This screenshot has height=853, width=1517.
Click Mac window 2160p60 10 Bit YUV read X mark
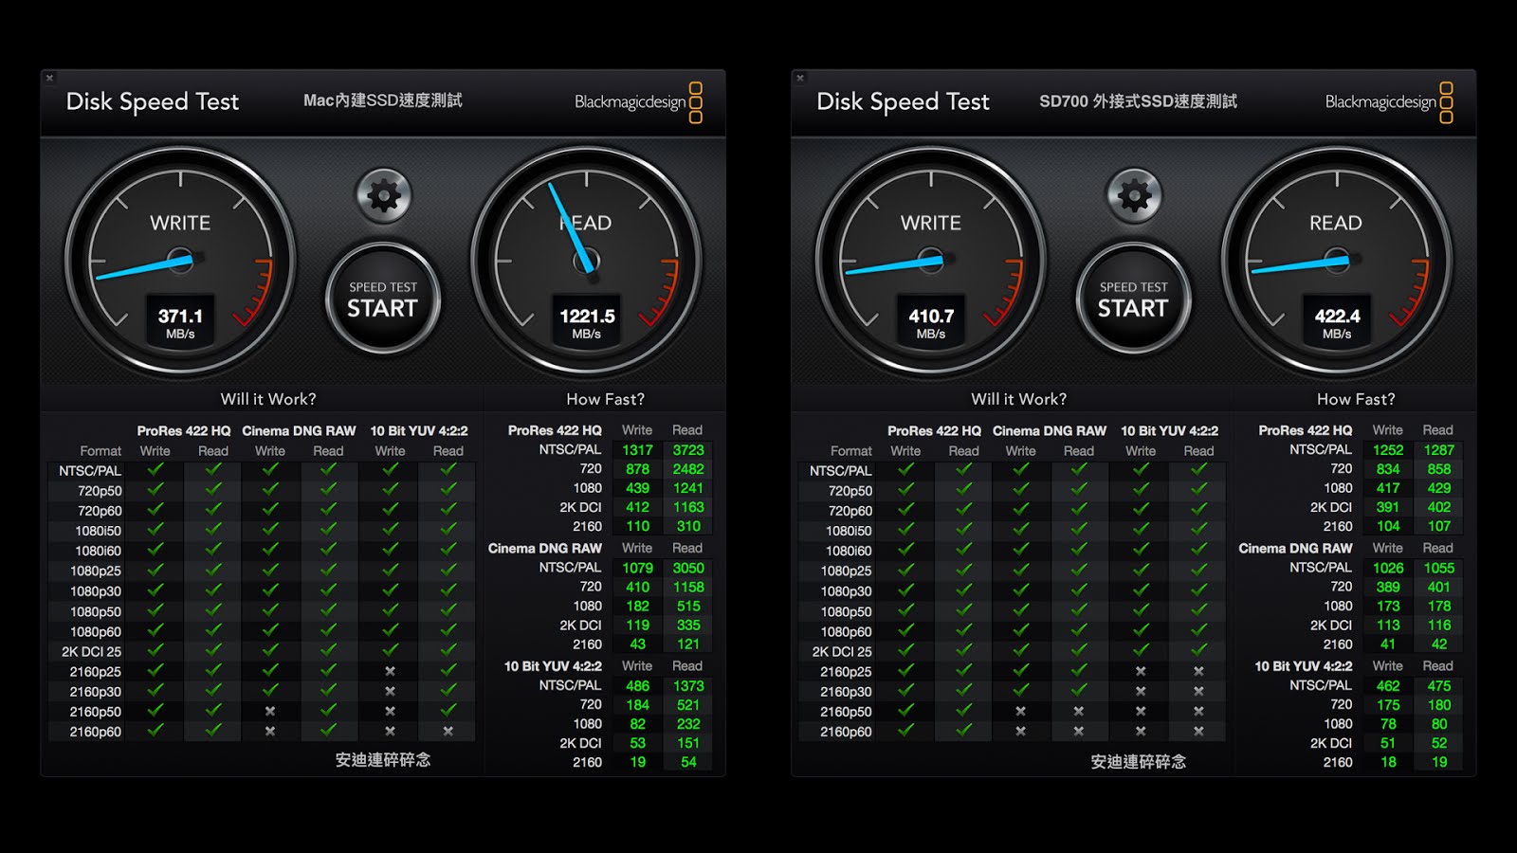pyautogui.click(x=448, y=731)
